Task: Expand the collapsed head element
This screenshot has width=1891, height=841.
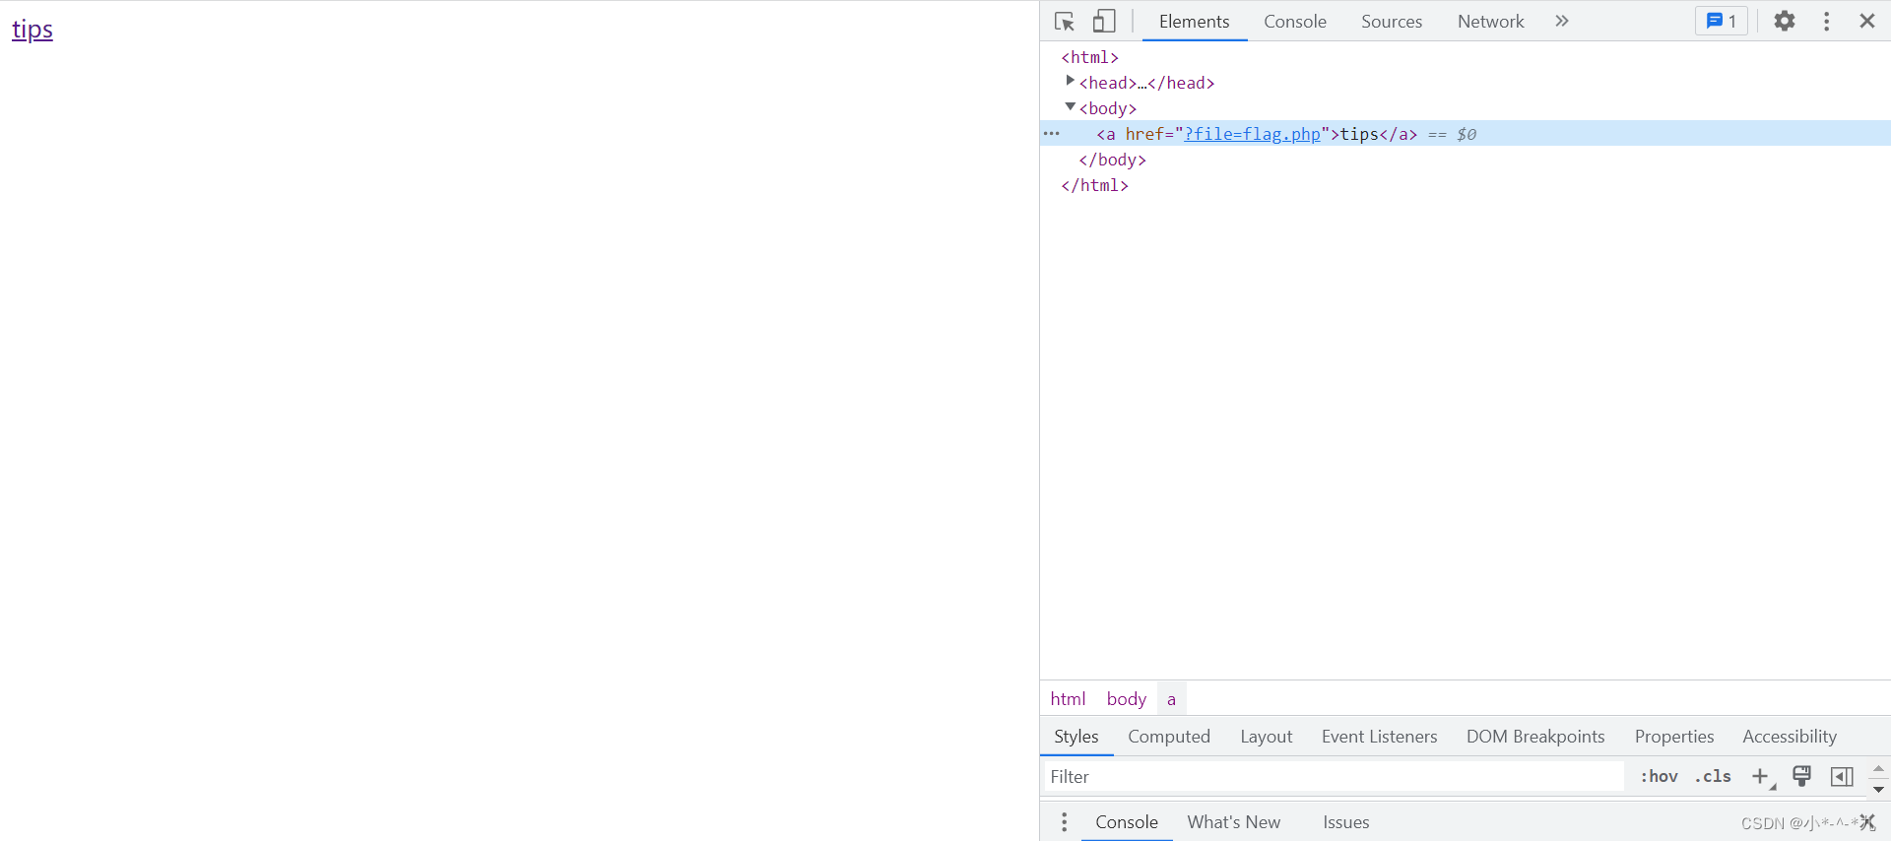Action: [1071, 82]
